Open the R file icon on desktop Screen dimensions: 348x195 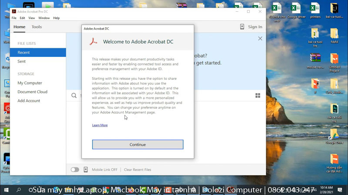(x=315, y=86)
